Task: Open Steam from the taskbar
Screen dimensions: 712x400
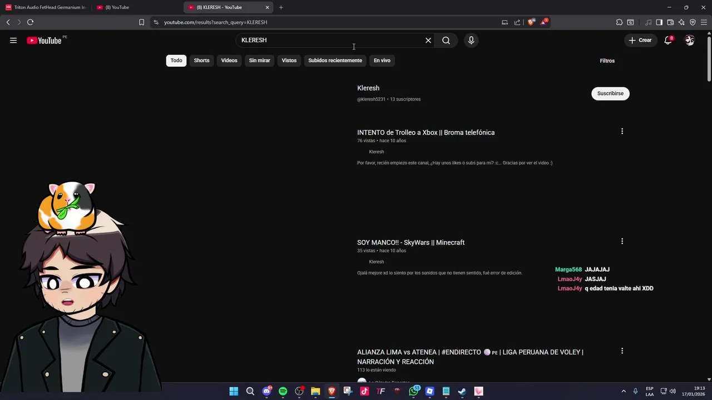Action: pyautogui.click(x=462, y=391)
